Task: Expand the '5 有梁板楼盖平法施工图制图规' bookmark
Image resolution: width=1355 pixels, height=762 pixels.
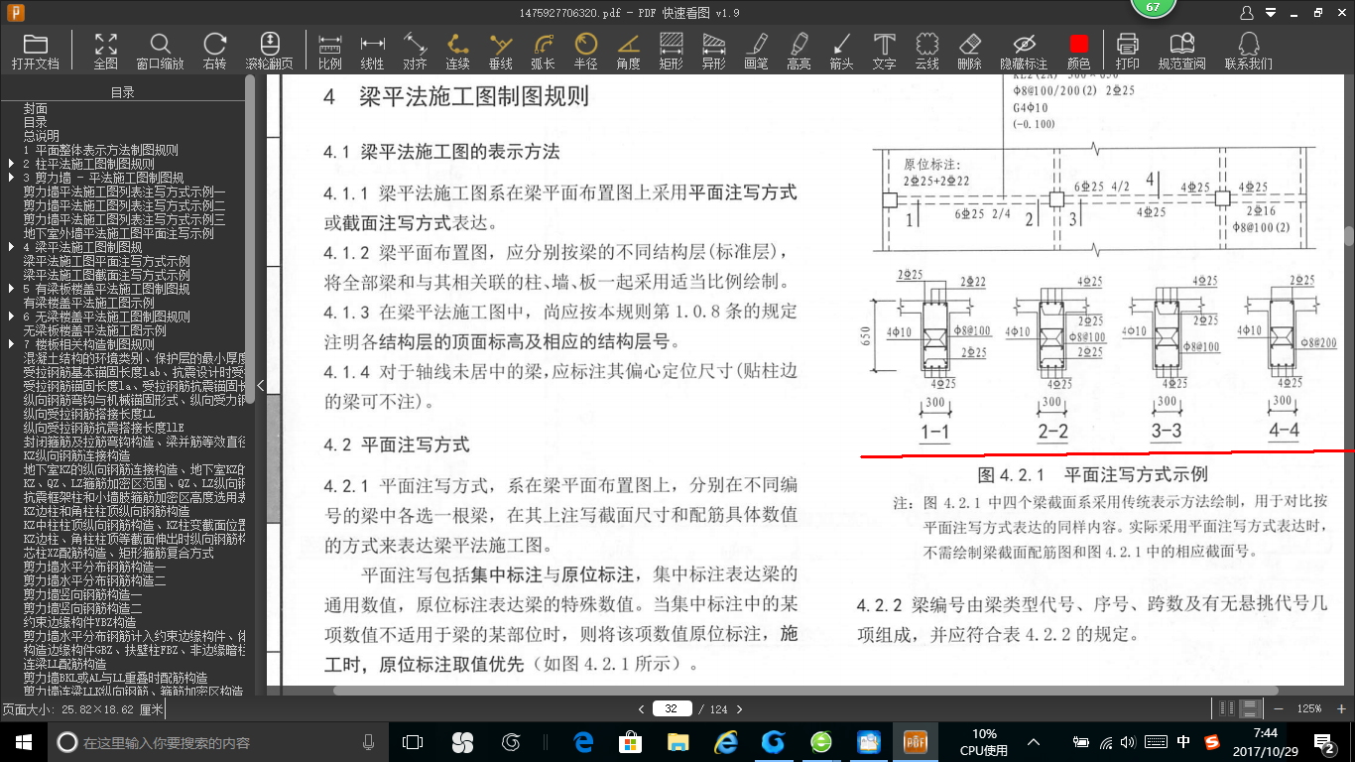Action: point(11,289)
